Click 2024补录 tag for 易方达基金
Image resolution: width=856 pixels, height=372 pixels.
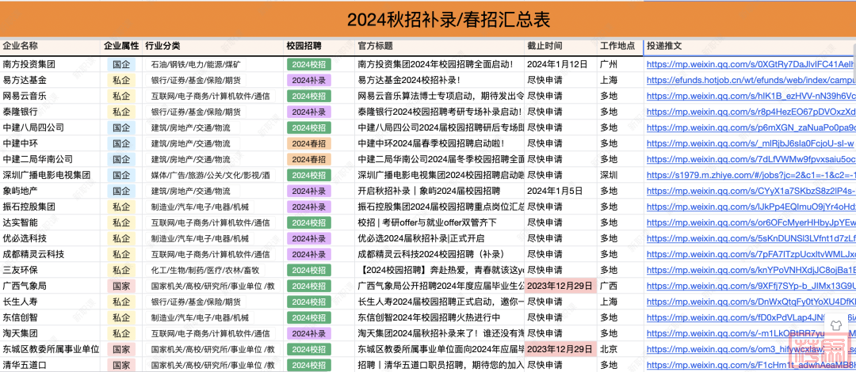point(309,80)
